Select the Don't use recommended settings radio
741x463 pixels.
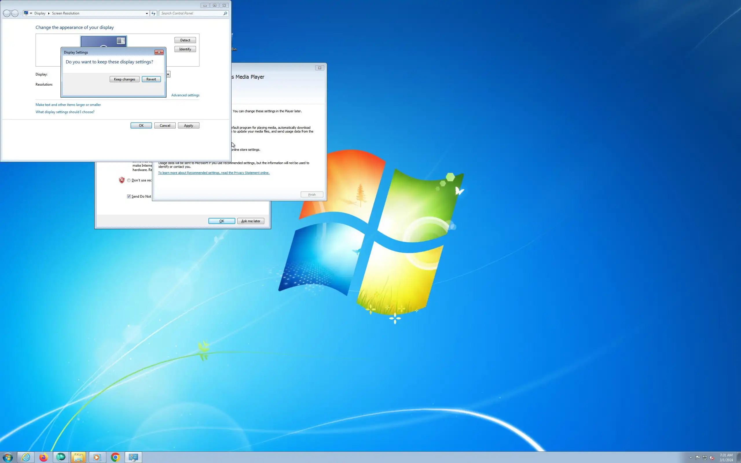(x=129, y=180)
